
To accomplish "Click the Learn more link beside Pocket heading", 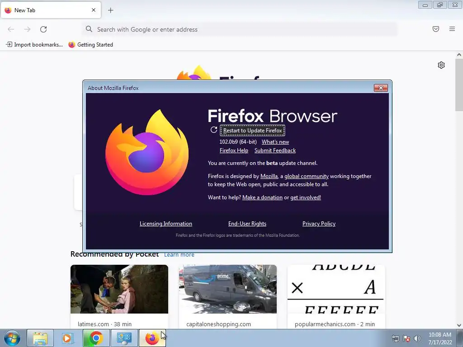I will [179, 255].
